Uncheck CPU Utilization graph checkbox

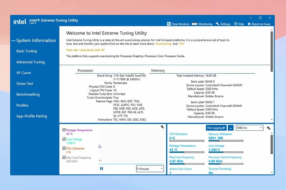(64, 148)
